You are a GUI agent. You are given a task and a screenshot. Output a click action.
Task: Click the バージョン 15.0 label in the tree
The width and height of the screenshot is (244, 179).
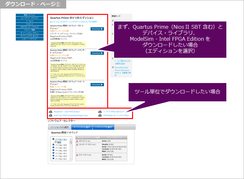pyautogui.click(x=61, y=151)
